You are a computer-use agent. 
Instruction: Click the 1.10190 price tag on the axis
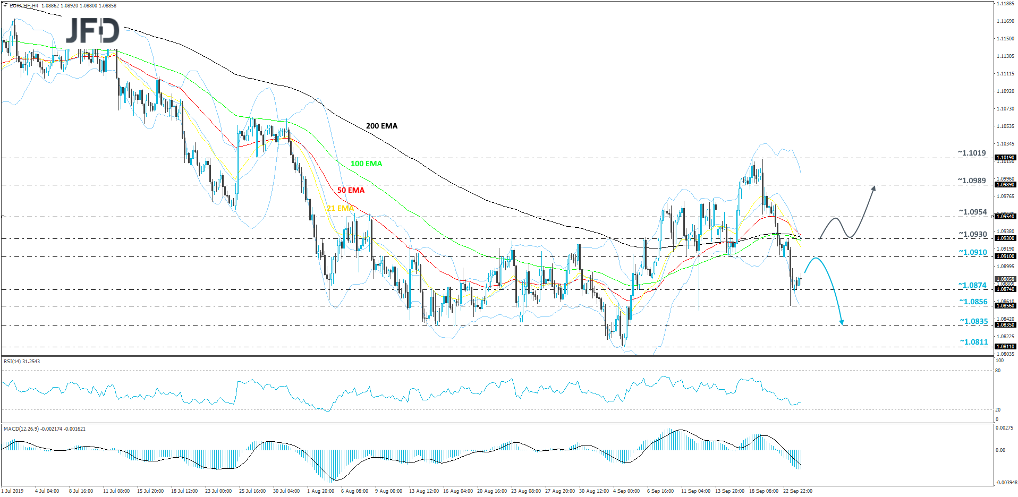[1005, 158]
